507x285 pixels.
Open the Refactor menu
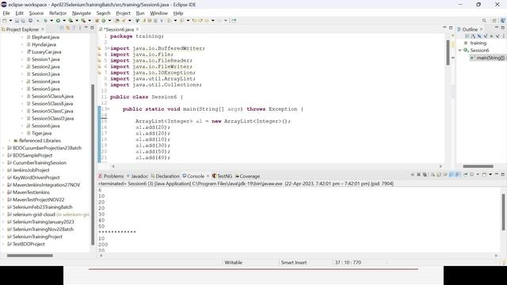[x=58, y=13]
